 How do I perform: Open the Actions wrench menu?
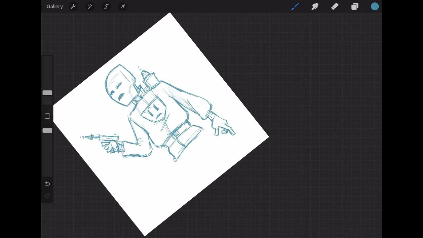[x=73, y=7]
